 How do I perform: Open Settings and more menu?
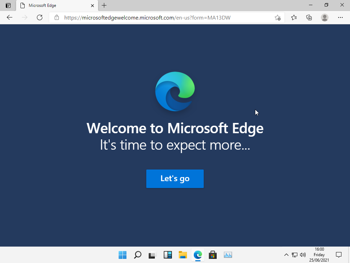(340, 17)
